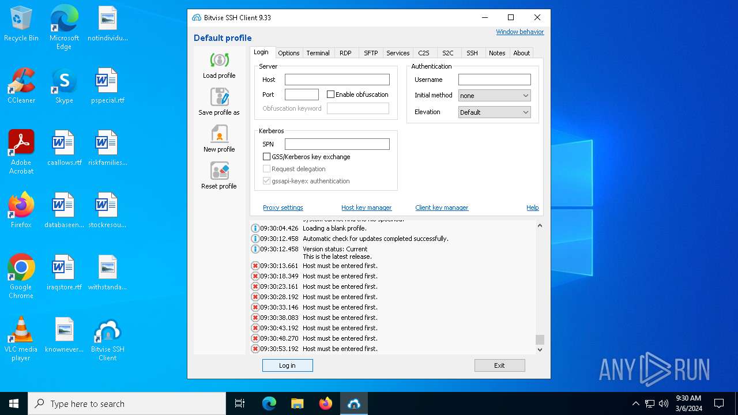Click into the Kerberos SPN field

tap(337, 144)
